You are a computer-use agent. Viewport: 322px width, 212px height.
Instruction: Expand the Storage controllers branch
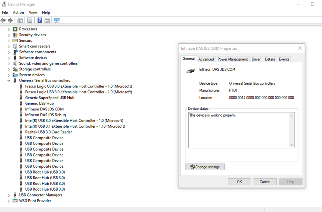pos(9,69)
